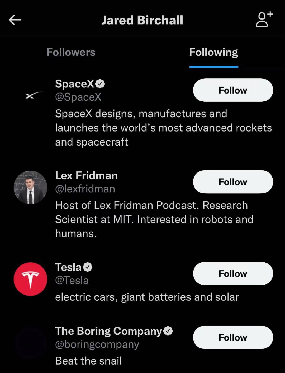Tap The Boring Company avatar
Viewport: 285px width, 373px height.
pos(30,343)
